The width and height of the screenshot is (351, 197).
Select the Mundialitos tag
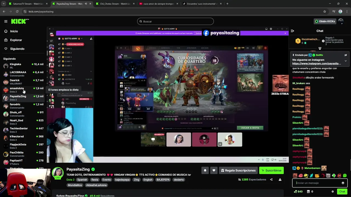pos(75,185)
